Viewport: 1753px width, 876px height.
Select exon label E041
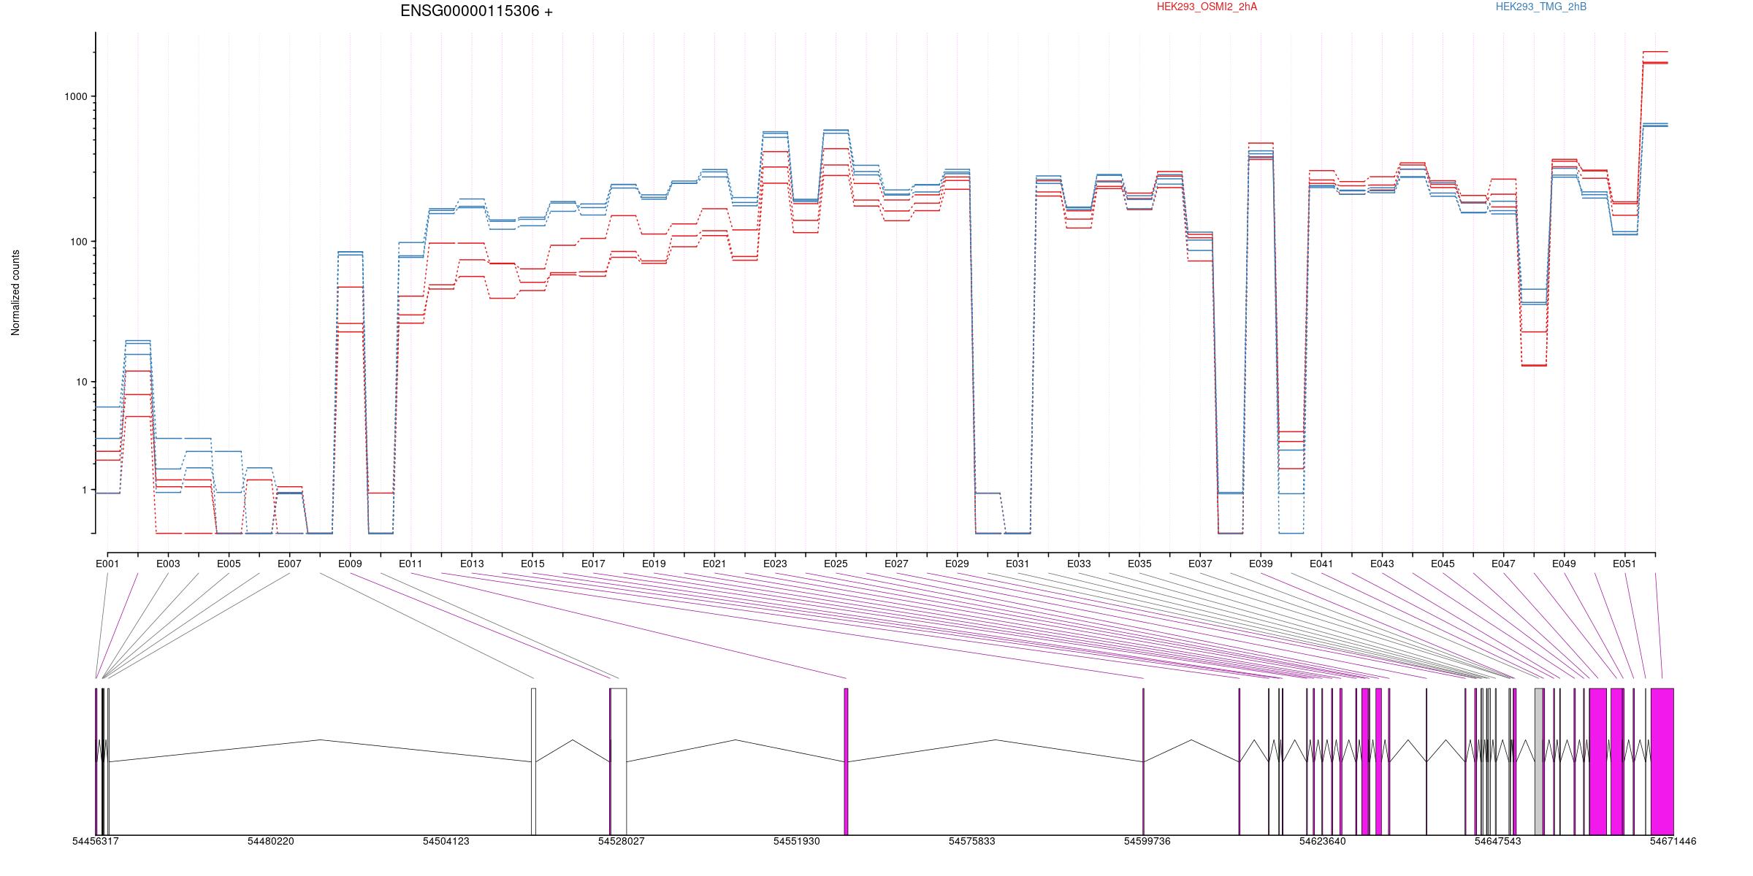tap(1321, 564)
